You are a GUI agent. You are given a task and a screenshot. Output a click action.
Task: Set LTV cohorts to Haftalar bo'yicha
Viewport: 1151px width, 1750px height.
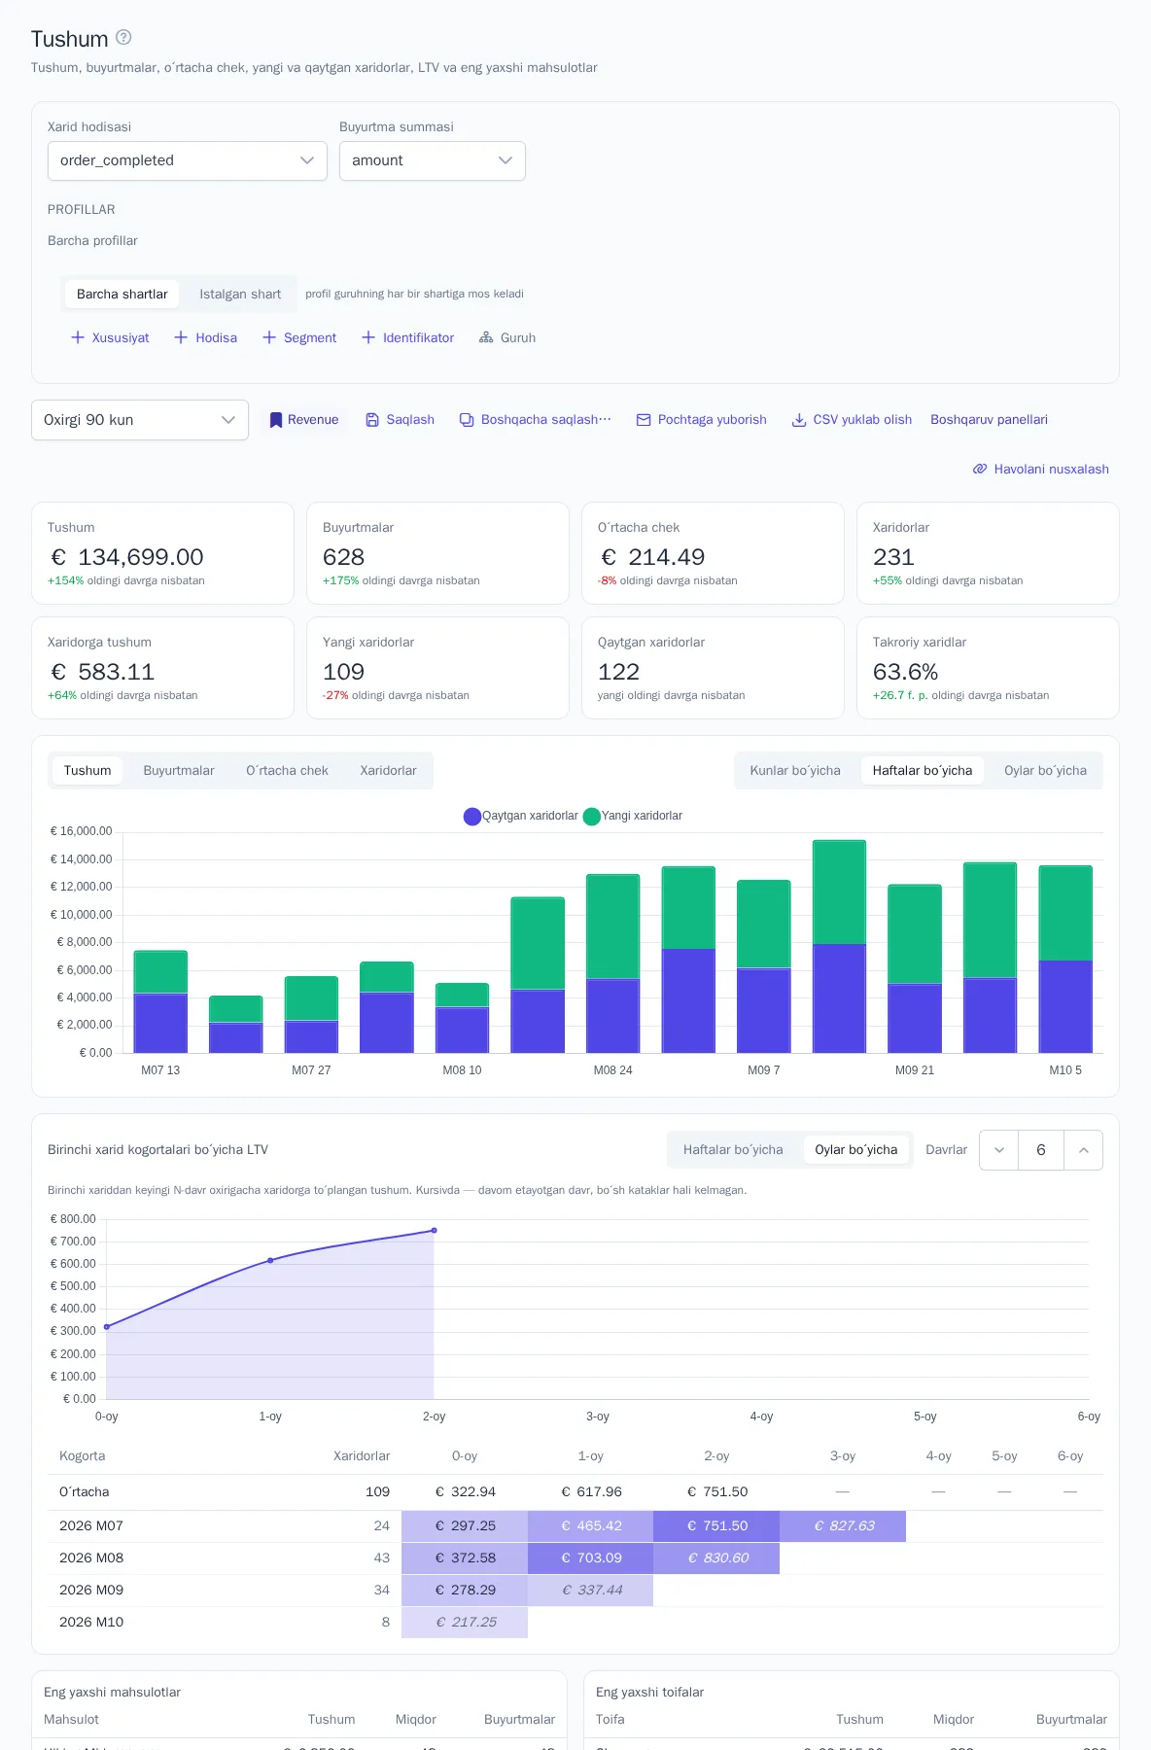(733, 1150)
